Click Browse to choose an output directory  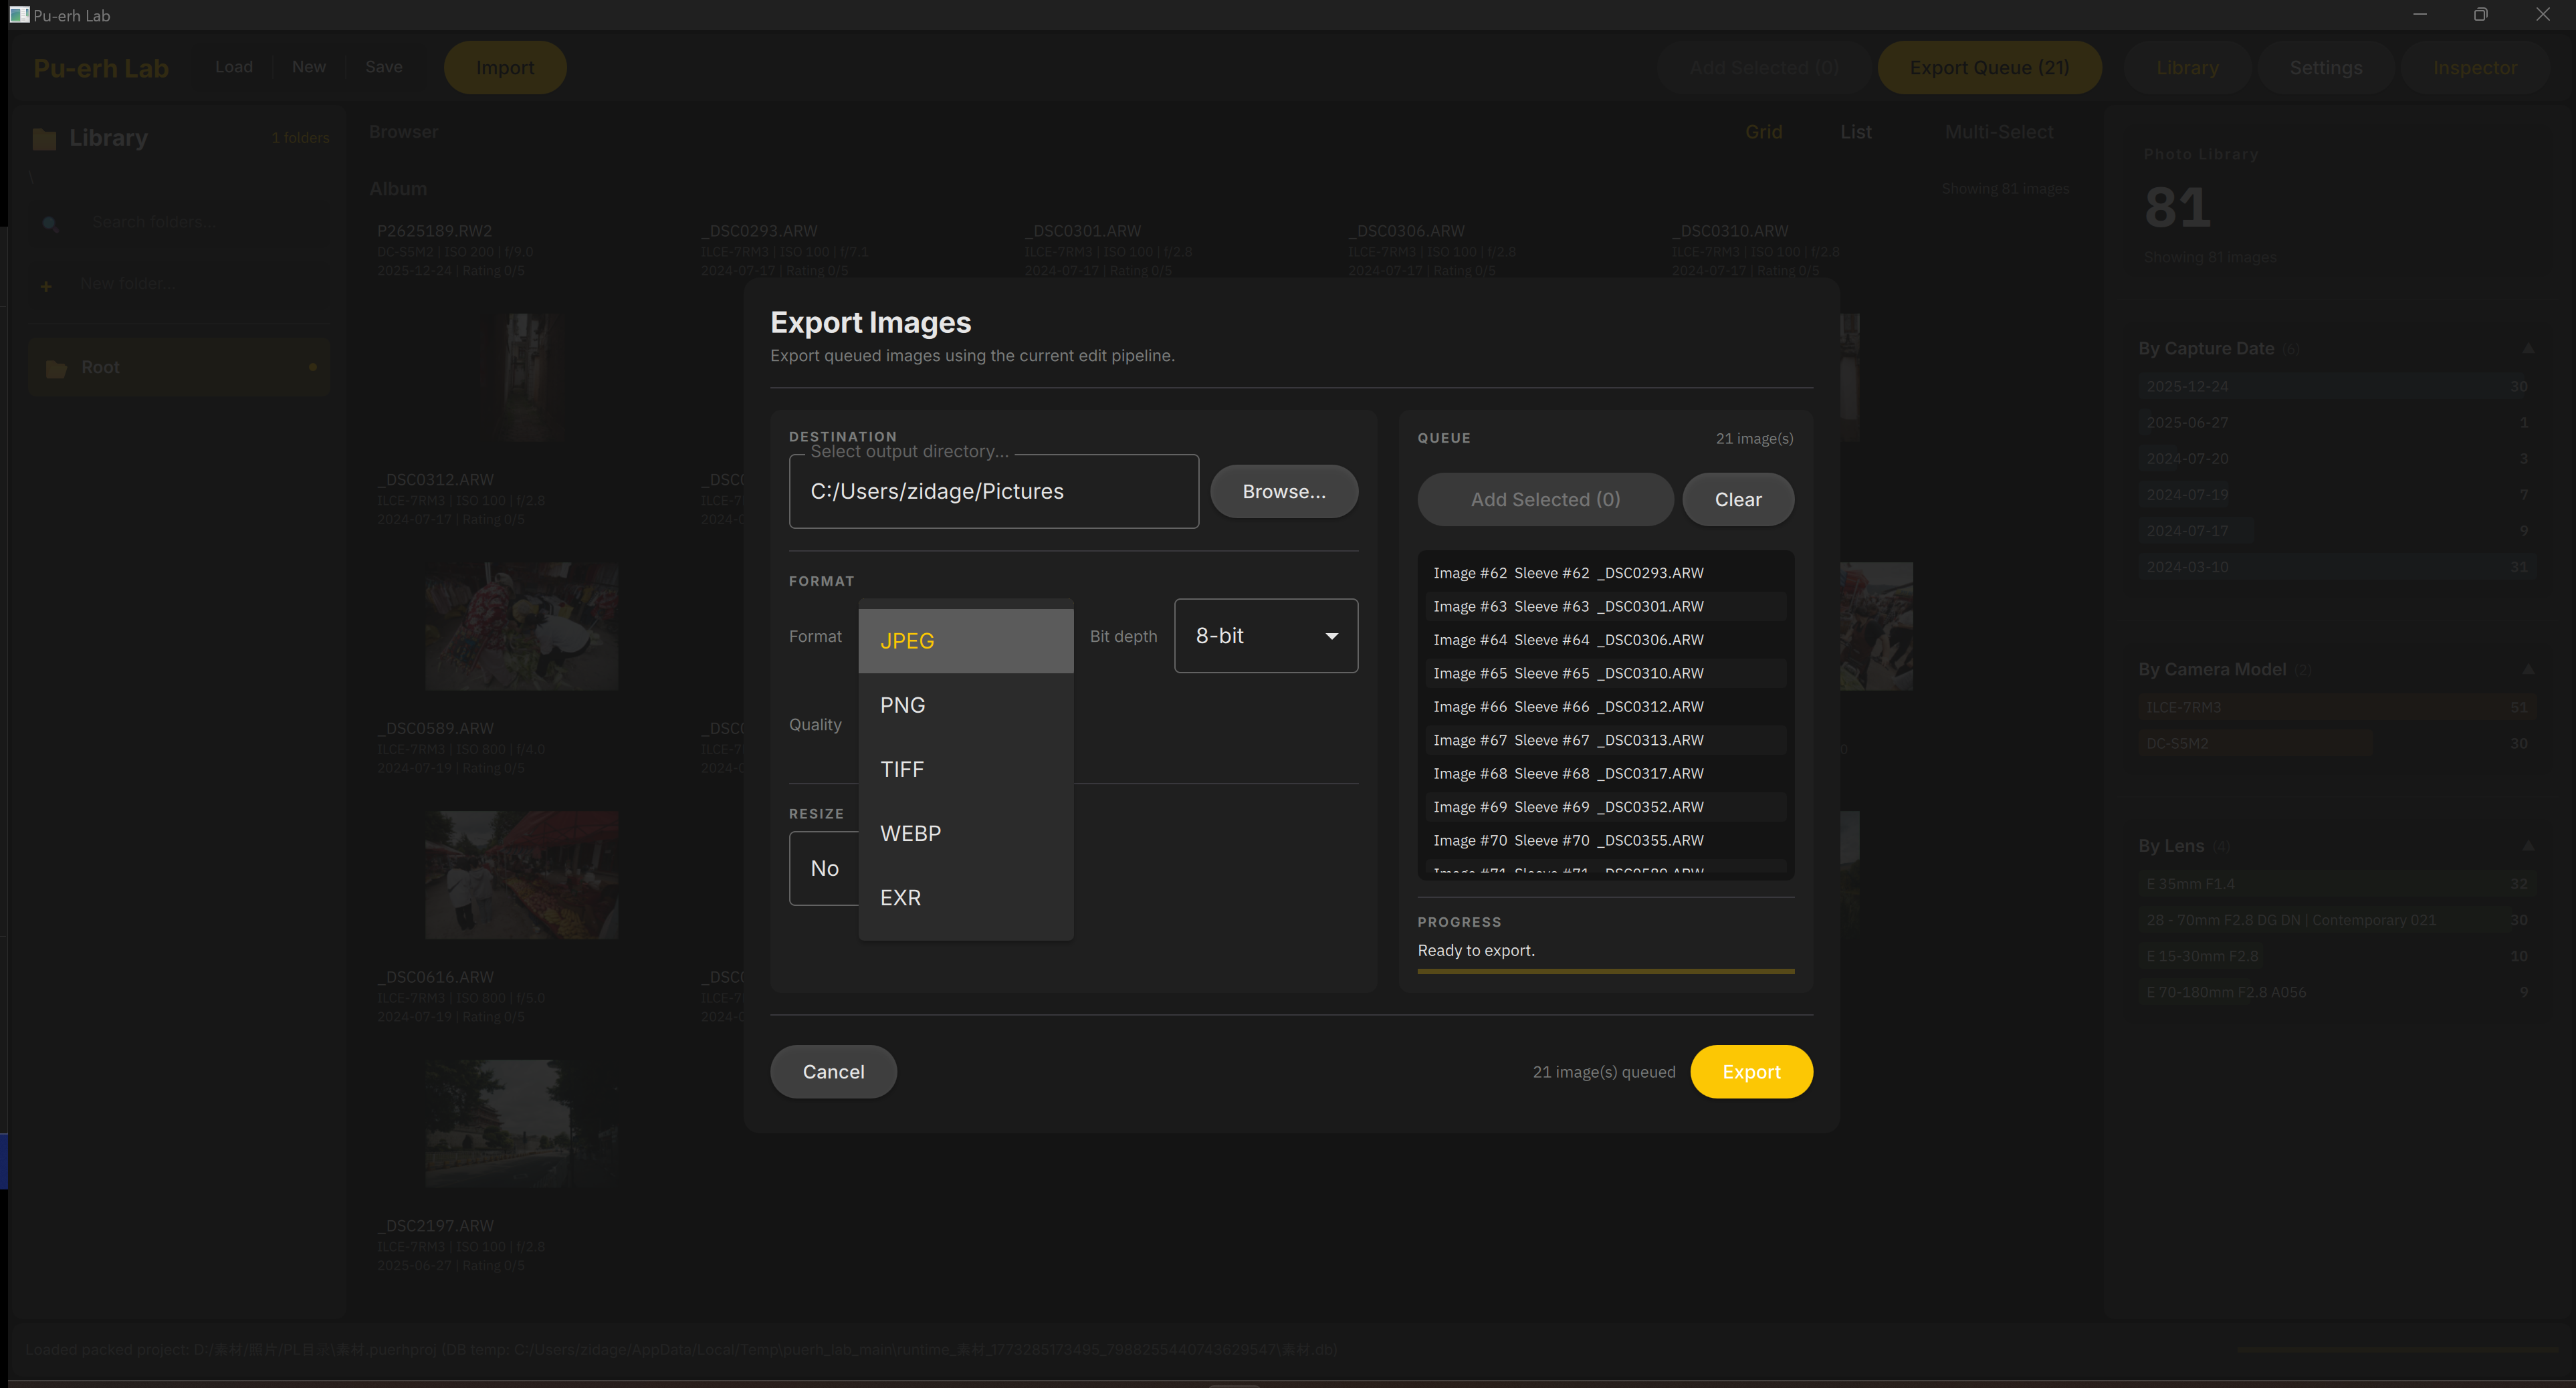click(1283, 491)
